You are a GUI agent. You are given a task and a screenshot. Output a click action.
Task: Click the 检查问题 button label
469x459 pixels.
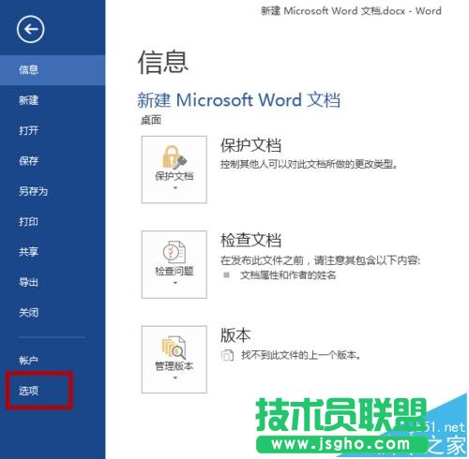(174, 271)
